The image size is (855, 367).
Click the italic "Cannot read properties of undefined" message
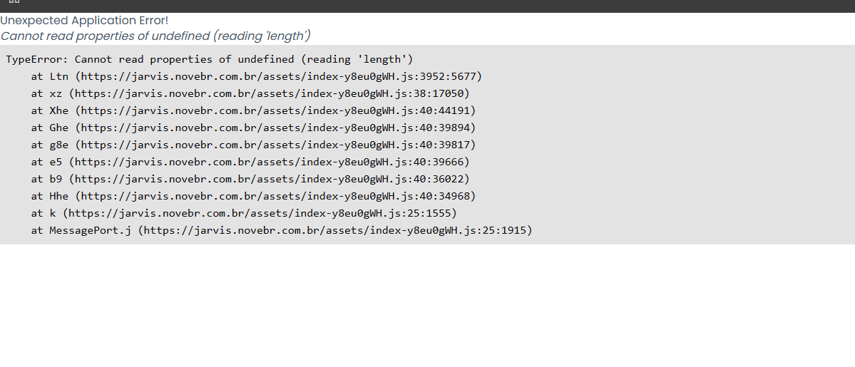(x=107, y=36)
